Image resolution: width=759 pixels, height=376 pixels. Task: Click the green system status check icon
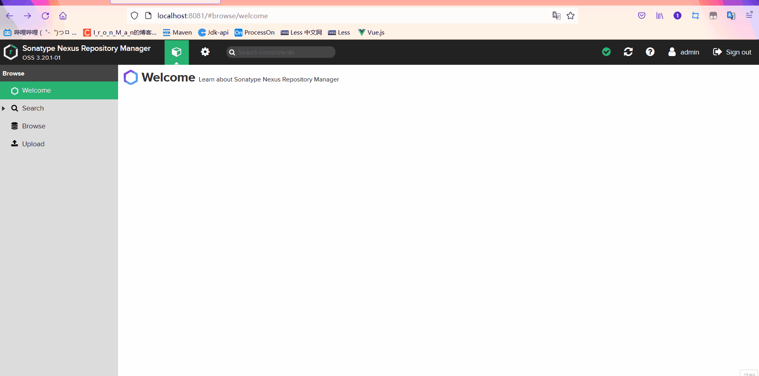tap(606, 52)
